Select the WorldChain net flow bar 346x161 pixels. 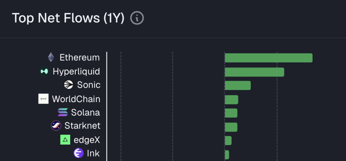[x=231, y=100]
